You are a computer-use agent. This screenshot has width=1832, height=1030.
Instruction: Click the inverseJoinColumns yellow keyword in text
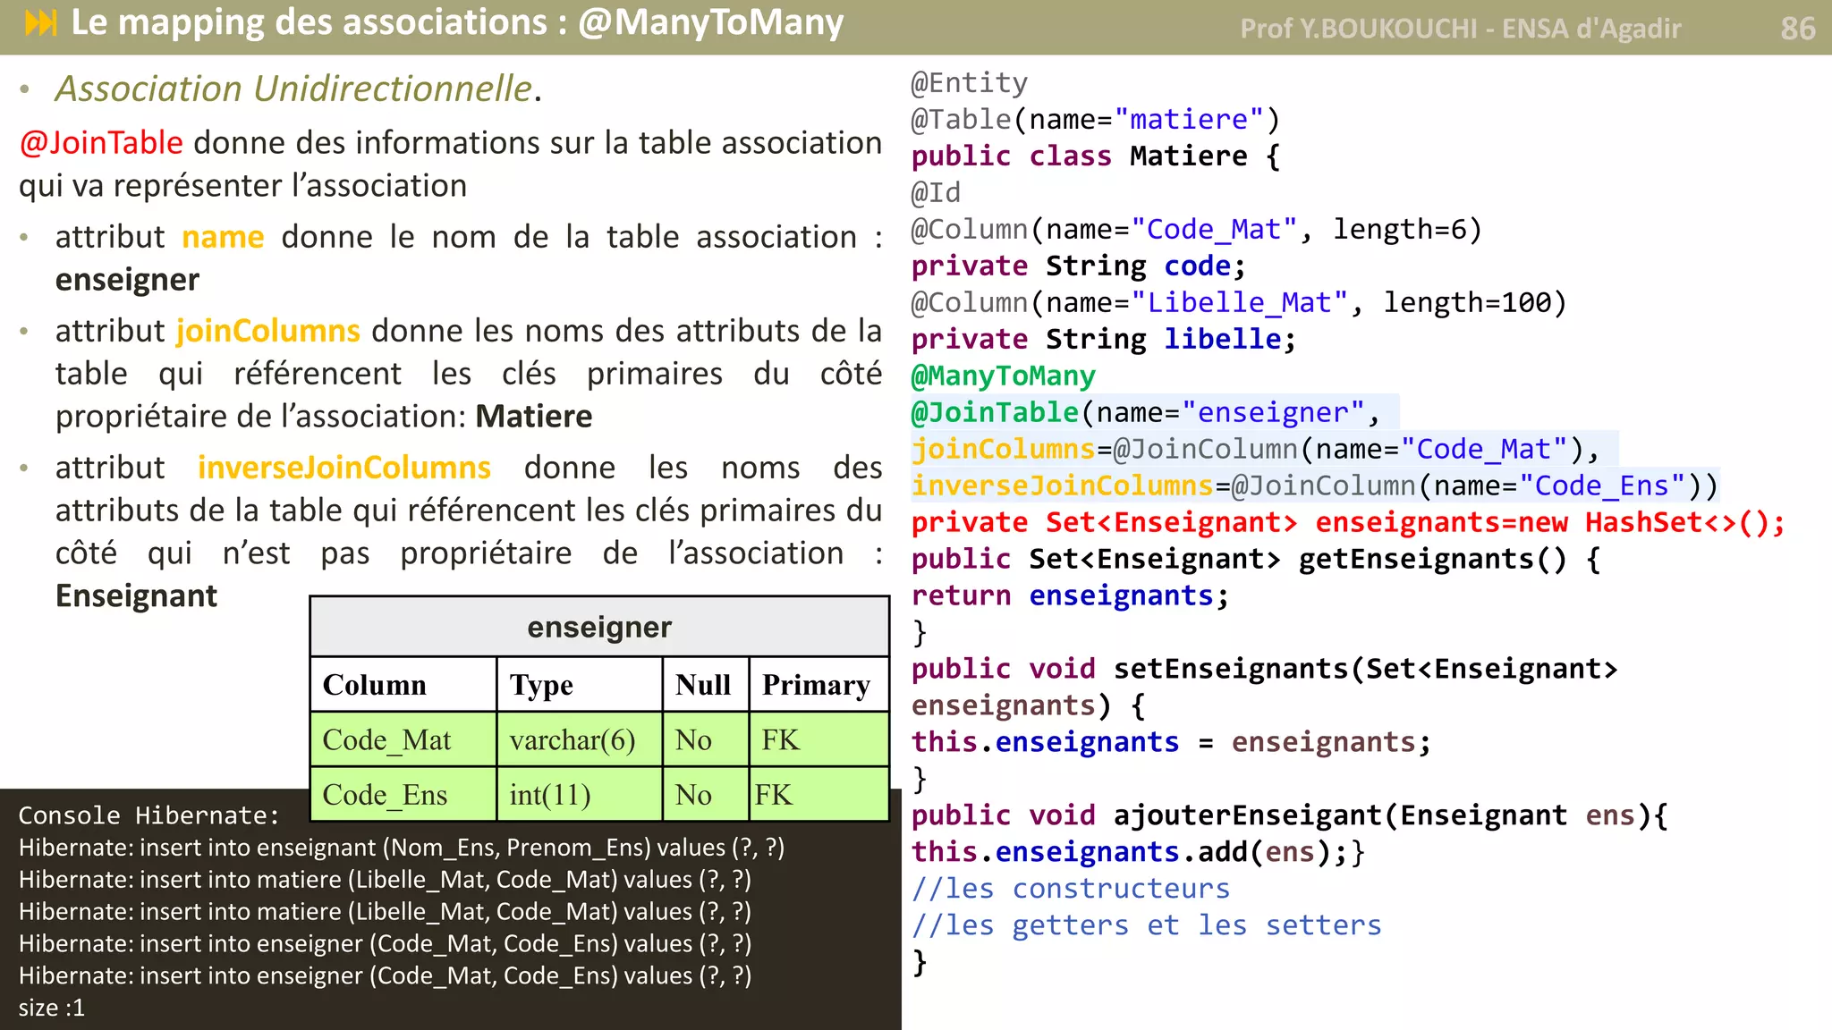click(343, 468)
